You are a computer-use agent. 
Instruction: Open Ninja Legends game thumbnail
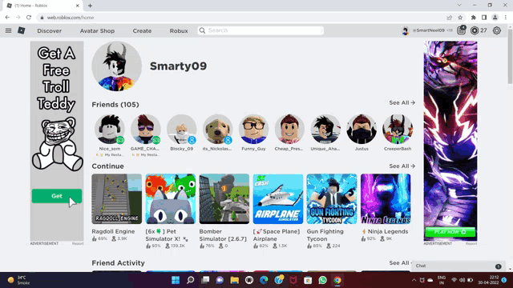(386, 199)
